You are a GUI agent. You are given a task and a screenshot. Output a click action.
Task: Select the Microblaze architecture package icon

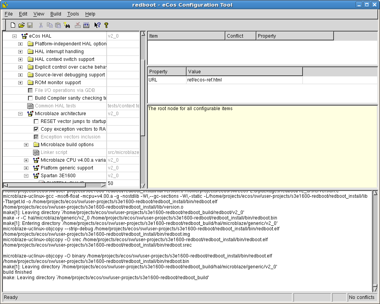[30, 114]
